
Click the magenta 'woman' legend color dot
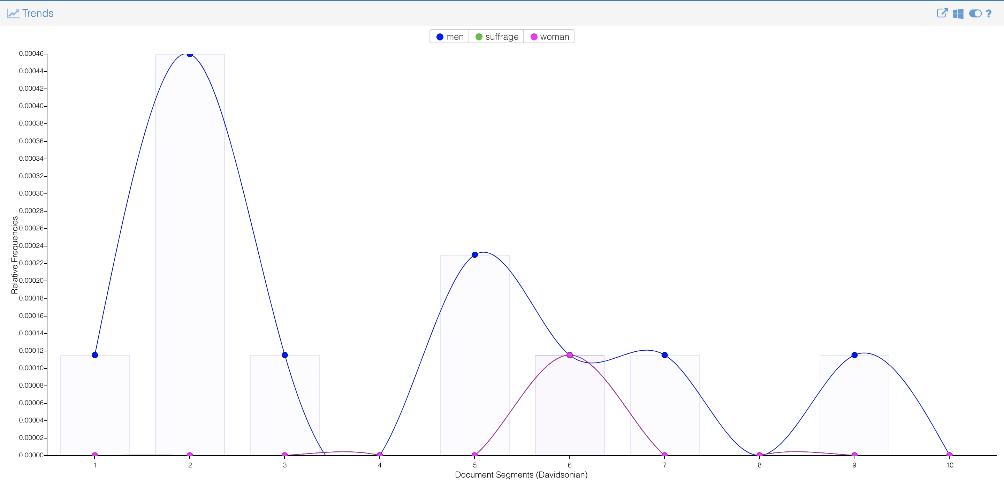coord(534,37)
